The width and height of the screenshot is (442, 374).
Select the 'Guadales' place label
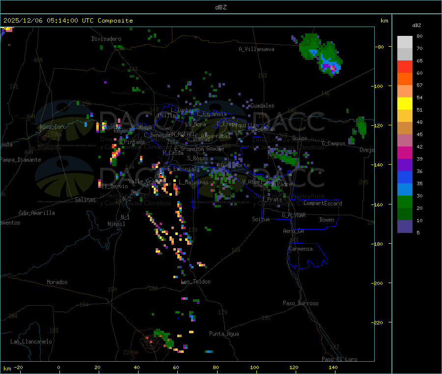(x=262, y=106)
